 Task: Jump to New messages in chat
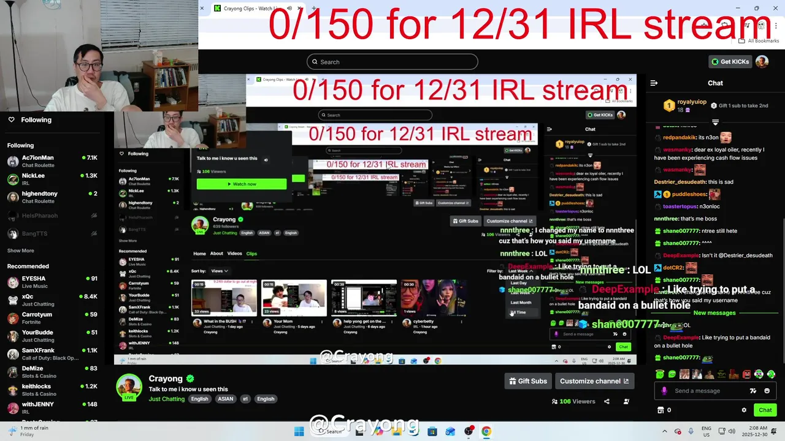(x=714, y=313)
